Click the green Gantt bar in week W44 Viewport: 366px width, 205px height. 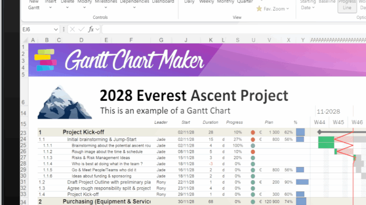[x=326, y=142]
